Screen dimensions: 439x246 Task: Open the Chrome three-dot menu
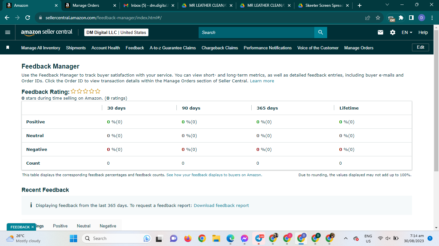coord(432,18)
